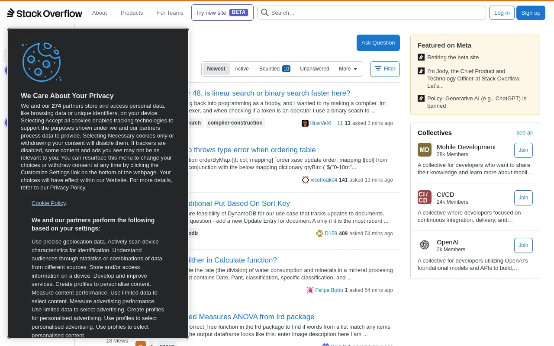
Task: Open the More sort options dropdown
Action: click(x=348, y=69)
